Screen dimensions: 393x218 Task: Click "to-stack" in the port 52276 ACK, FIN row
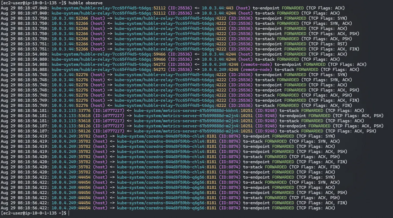(265, 105)
